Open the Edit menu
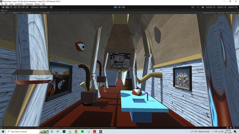Viewport: 239px width, 134px height. [x=6, y=4]
